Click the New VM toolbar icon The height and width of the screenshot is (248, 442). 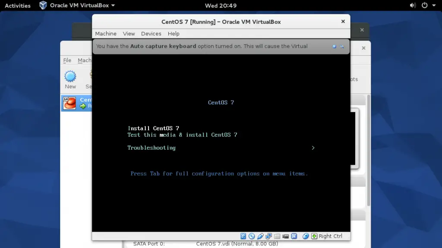[70, 80]
